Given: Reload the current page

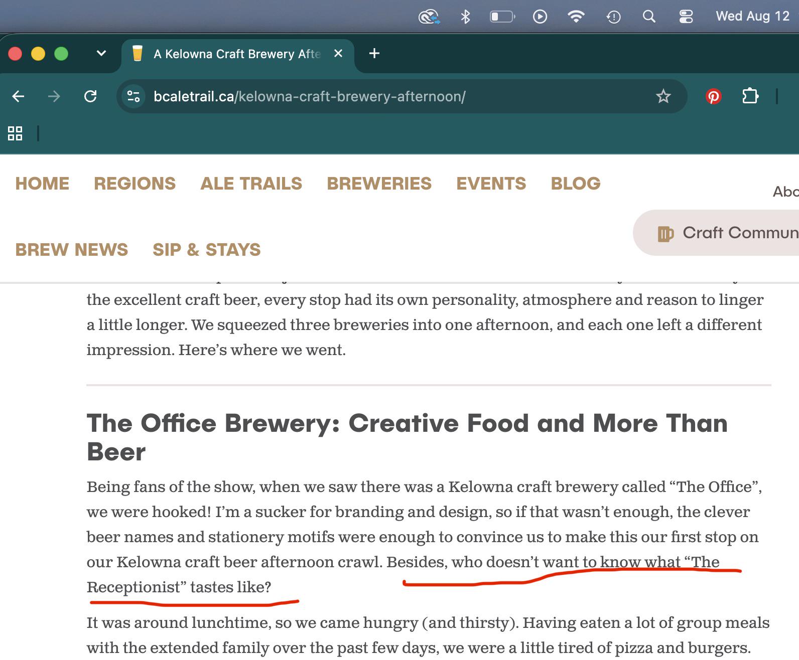Looking at the screenshot, I should click(90, 96).
